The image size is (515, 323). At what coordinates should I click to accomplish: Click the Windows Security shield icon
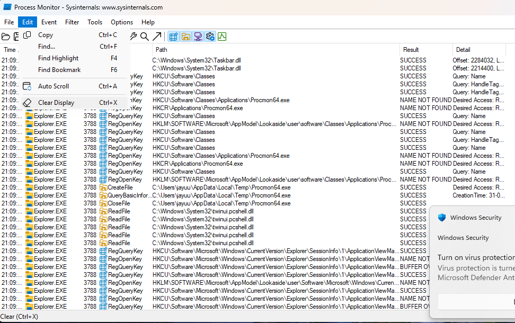click(x=442, y=217)
